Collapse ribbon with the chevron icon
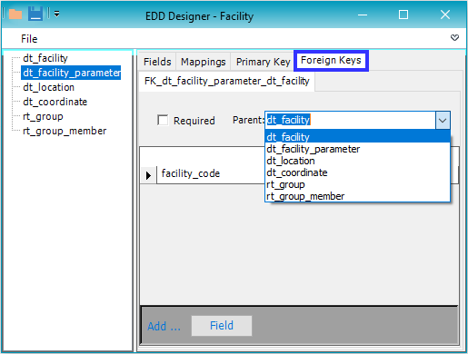Screen dimensions: 468x354 pos(454,38)
